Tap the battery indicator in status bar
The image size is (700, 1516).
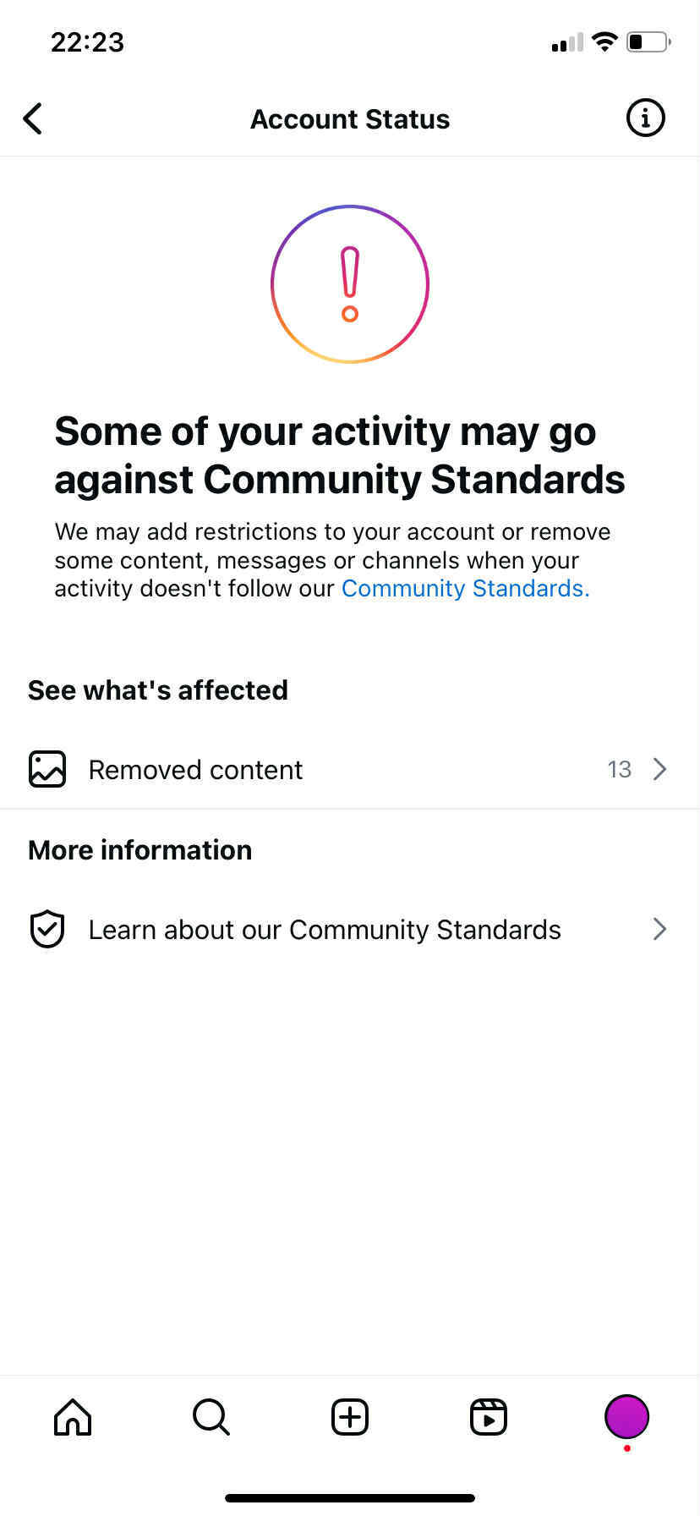pos(647,41)
